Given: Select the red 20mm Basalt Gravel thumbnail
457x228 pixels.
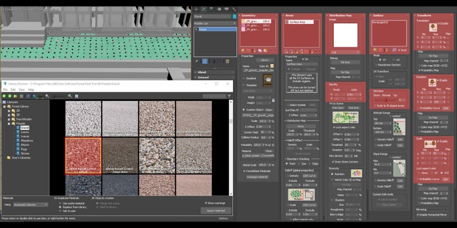Looking at the screenshot, I should 83,155.
